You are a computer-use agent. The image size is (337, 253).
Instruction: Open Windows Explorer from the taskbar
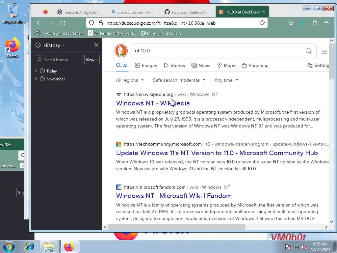49,246
